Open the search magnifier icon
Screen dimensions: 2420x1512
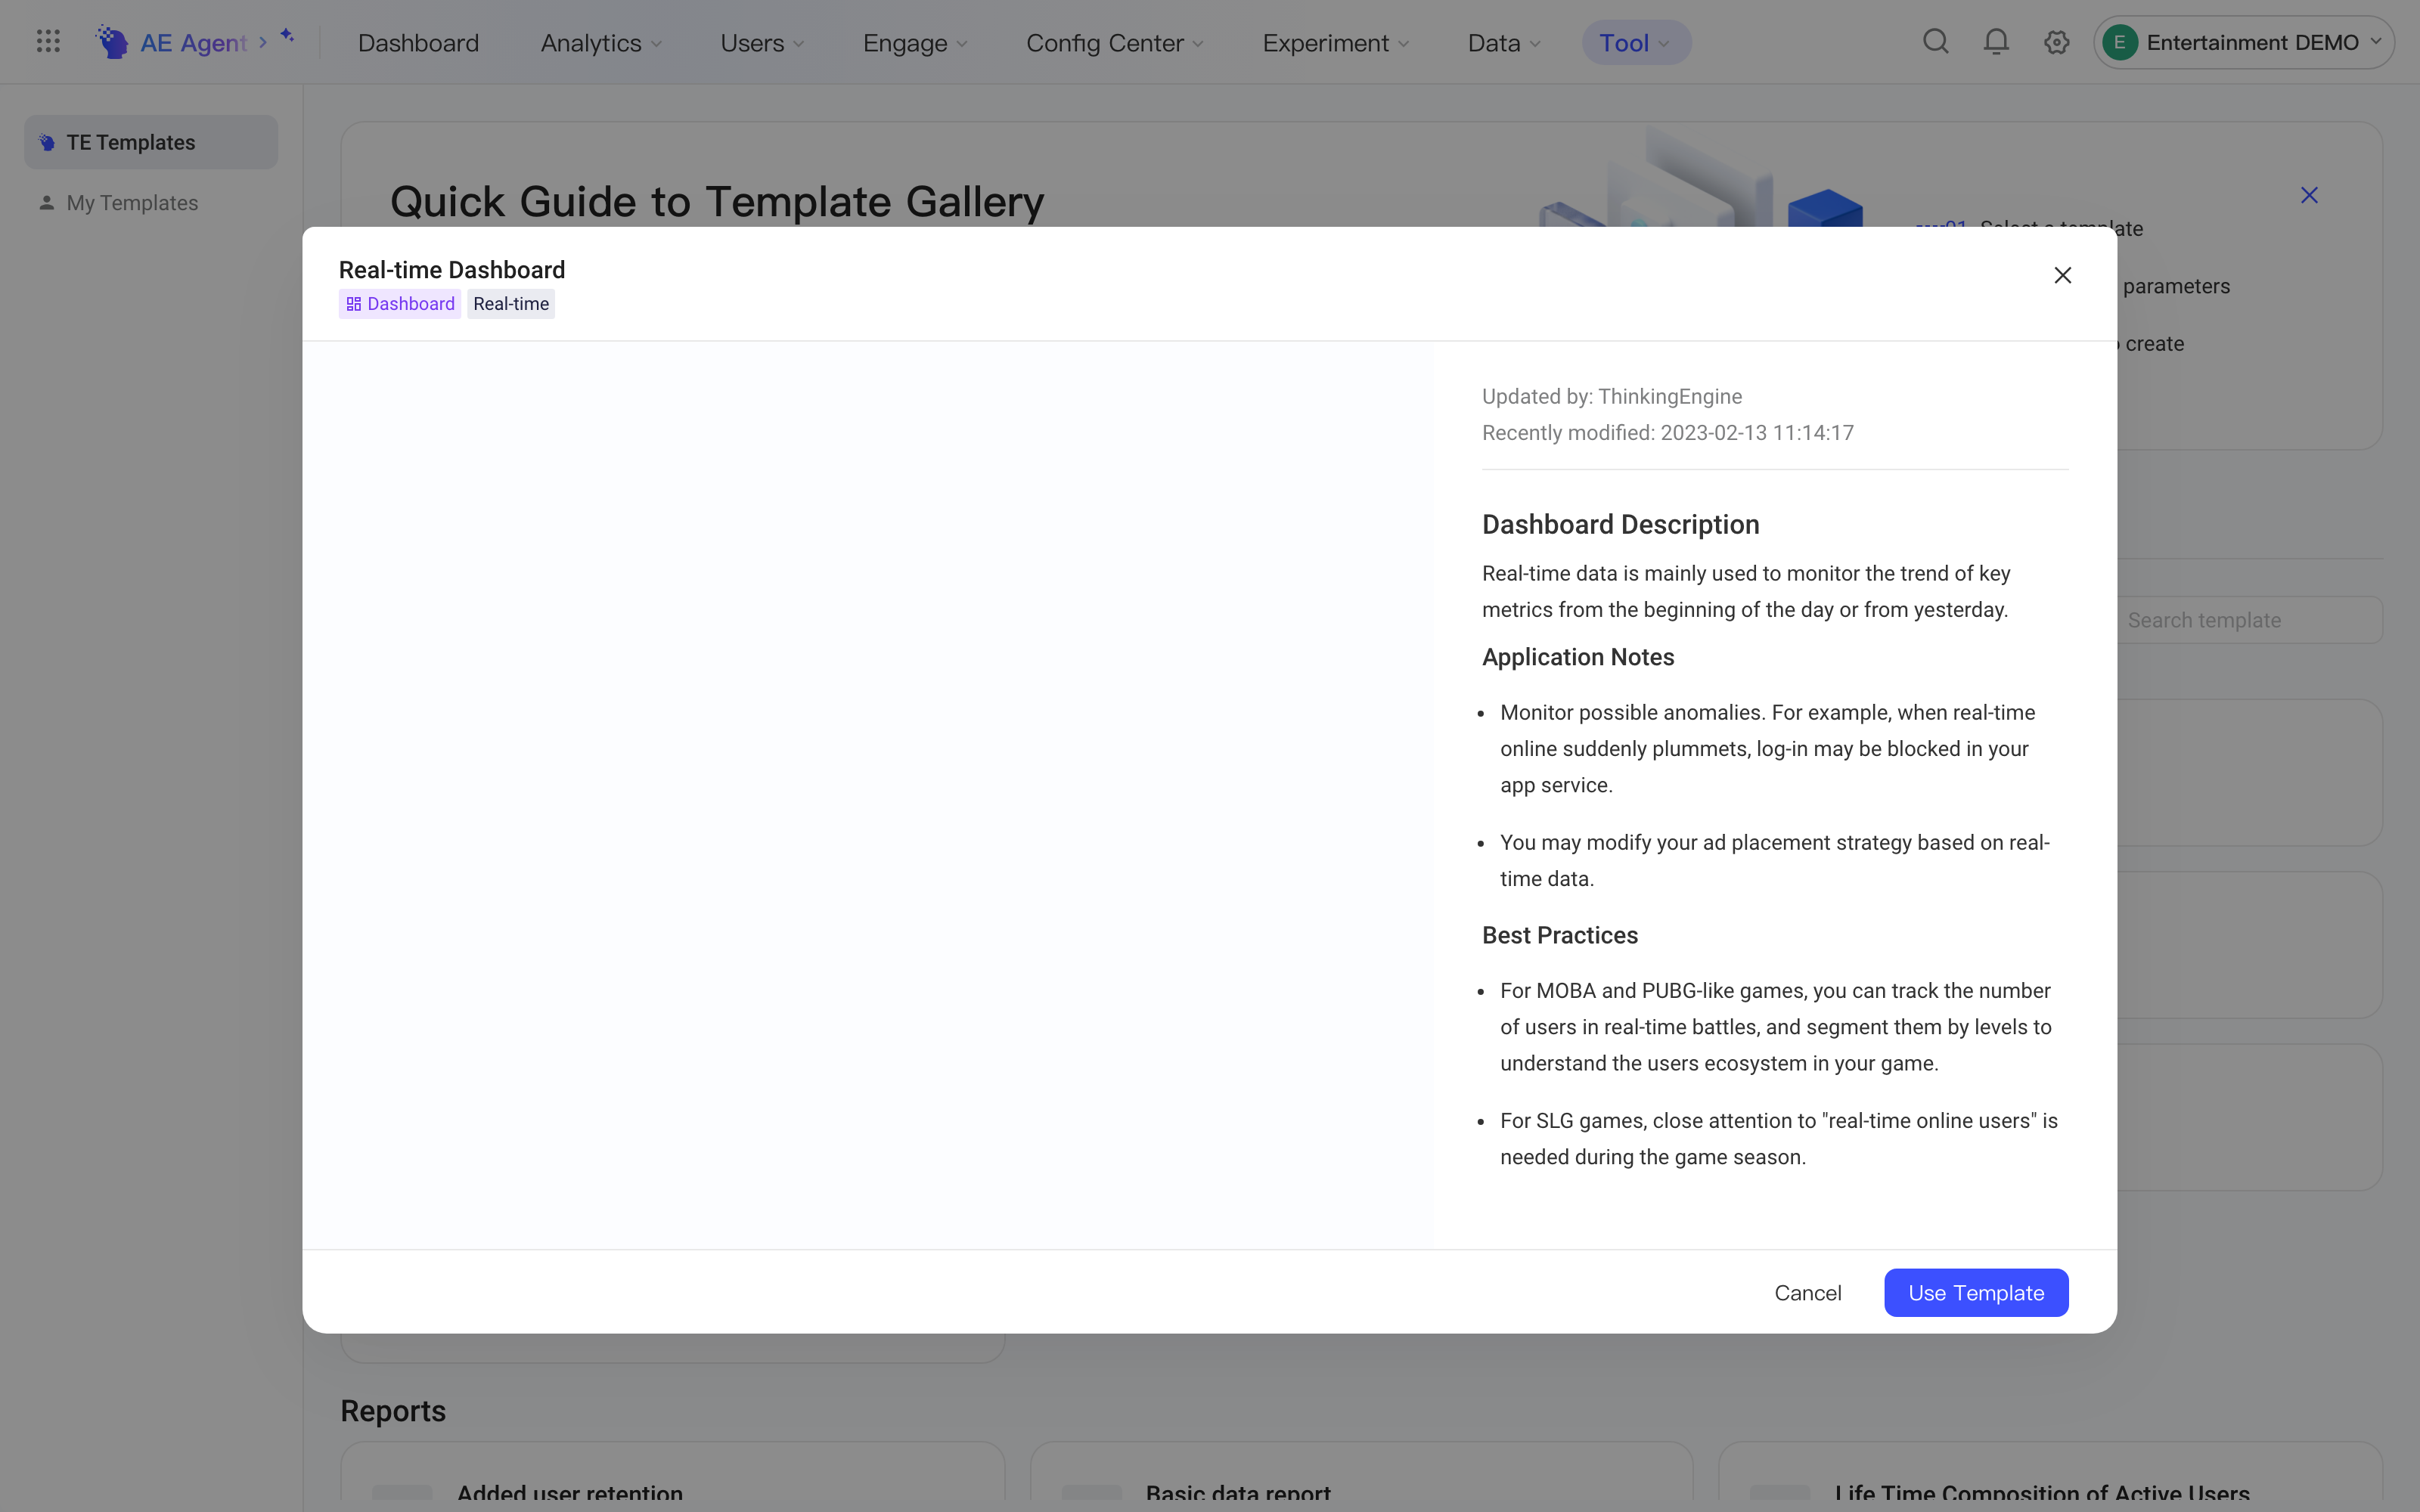tap(1936, 42)
